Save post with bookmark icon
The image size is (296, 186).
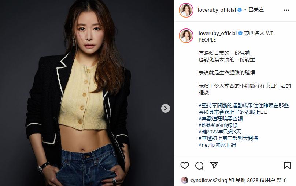tap(287, 166)
